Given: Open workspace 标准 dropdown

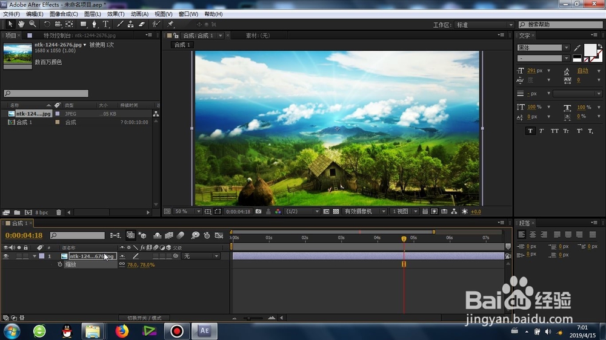Looking at the screenshot, I should pyautogui.click(x=484, y=25).
